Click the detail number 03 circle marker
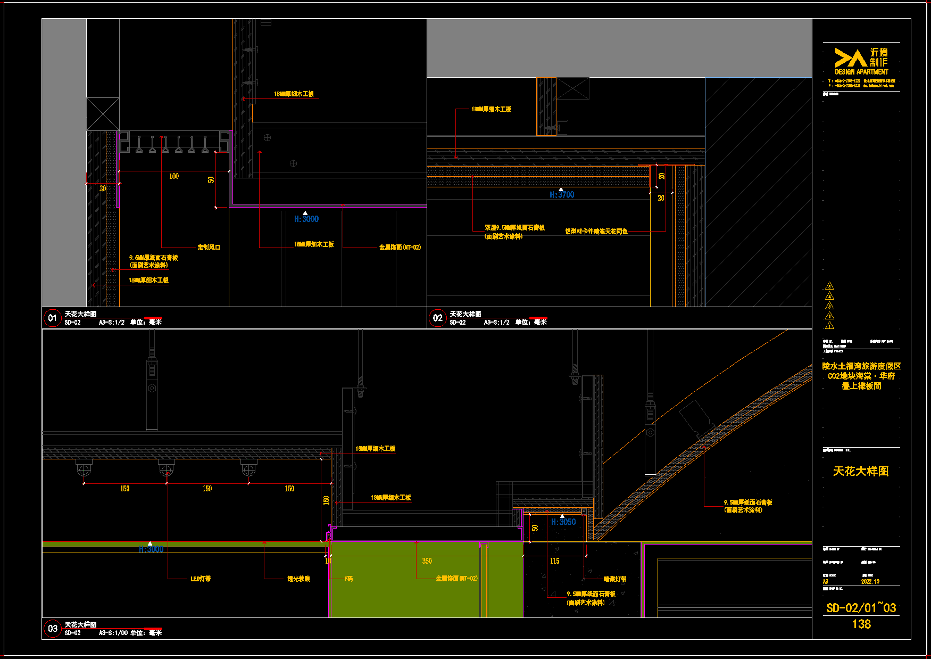This screenshot has height=659, width=931. pos(52,628)
